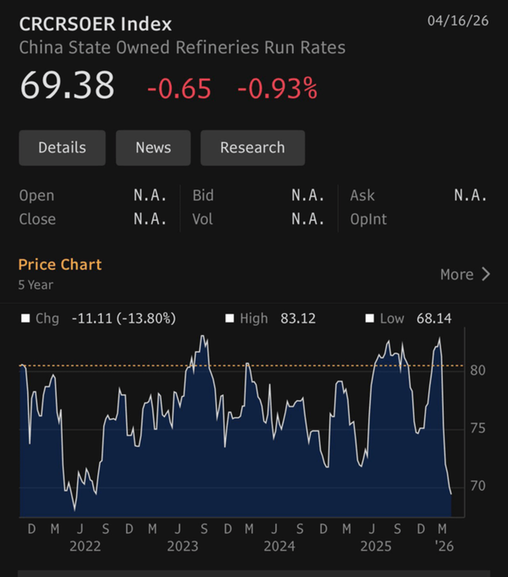Toggle the Low legend square marker
The height and width of the screenshot is (577, 508).
coord(369,318)
